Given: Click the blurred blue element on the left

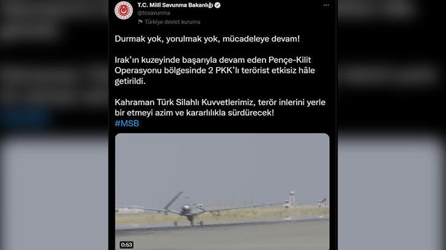Looking at the screenshot, I should pyautogui.click(x=26, y=119).
